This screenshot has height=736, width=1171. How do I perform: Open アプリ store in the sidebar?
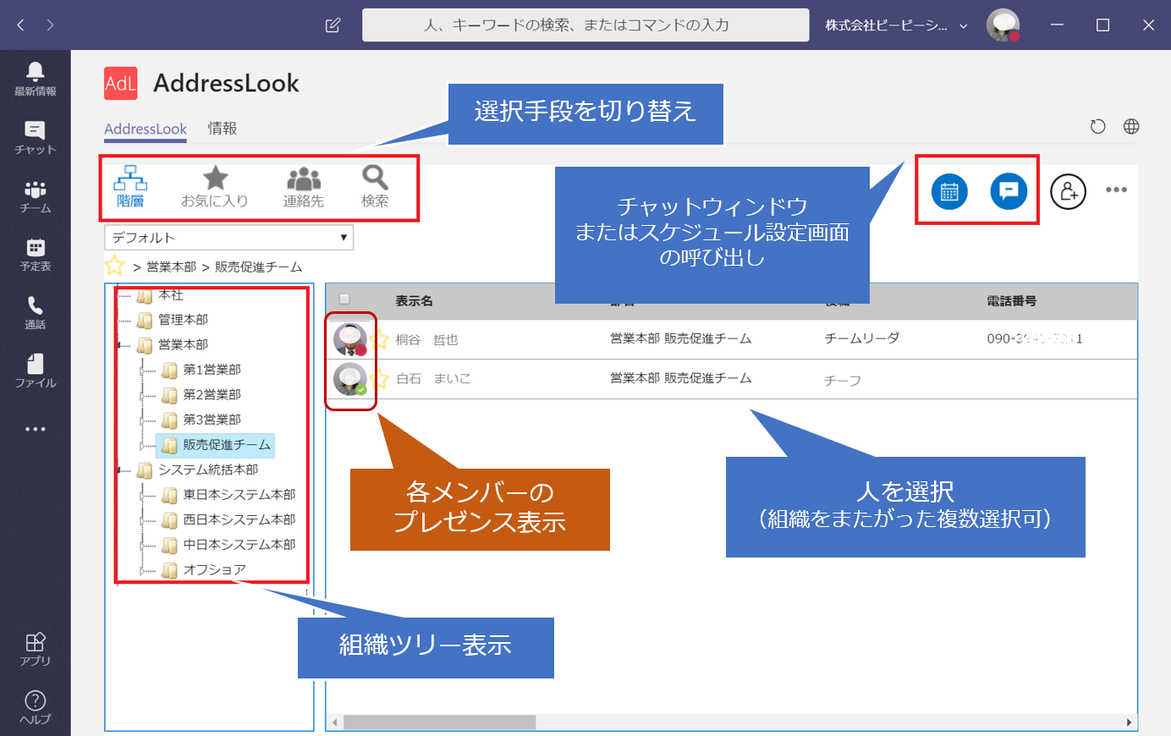[36, 649]
